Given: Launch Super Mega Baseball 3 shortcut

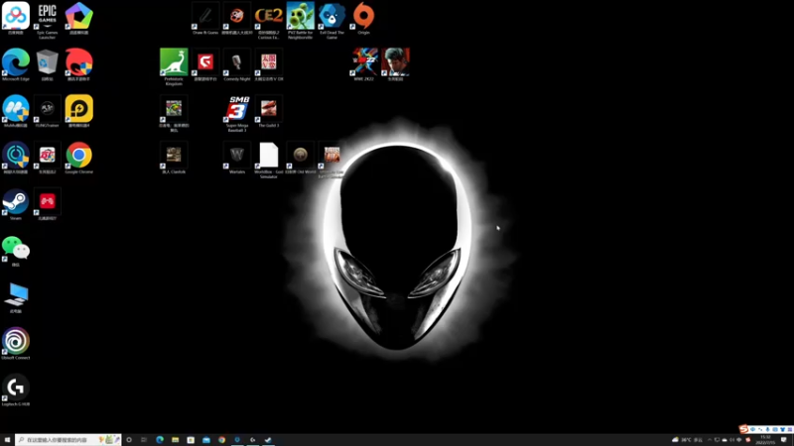Looking at the screenshot, I should (237, 113).
